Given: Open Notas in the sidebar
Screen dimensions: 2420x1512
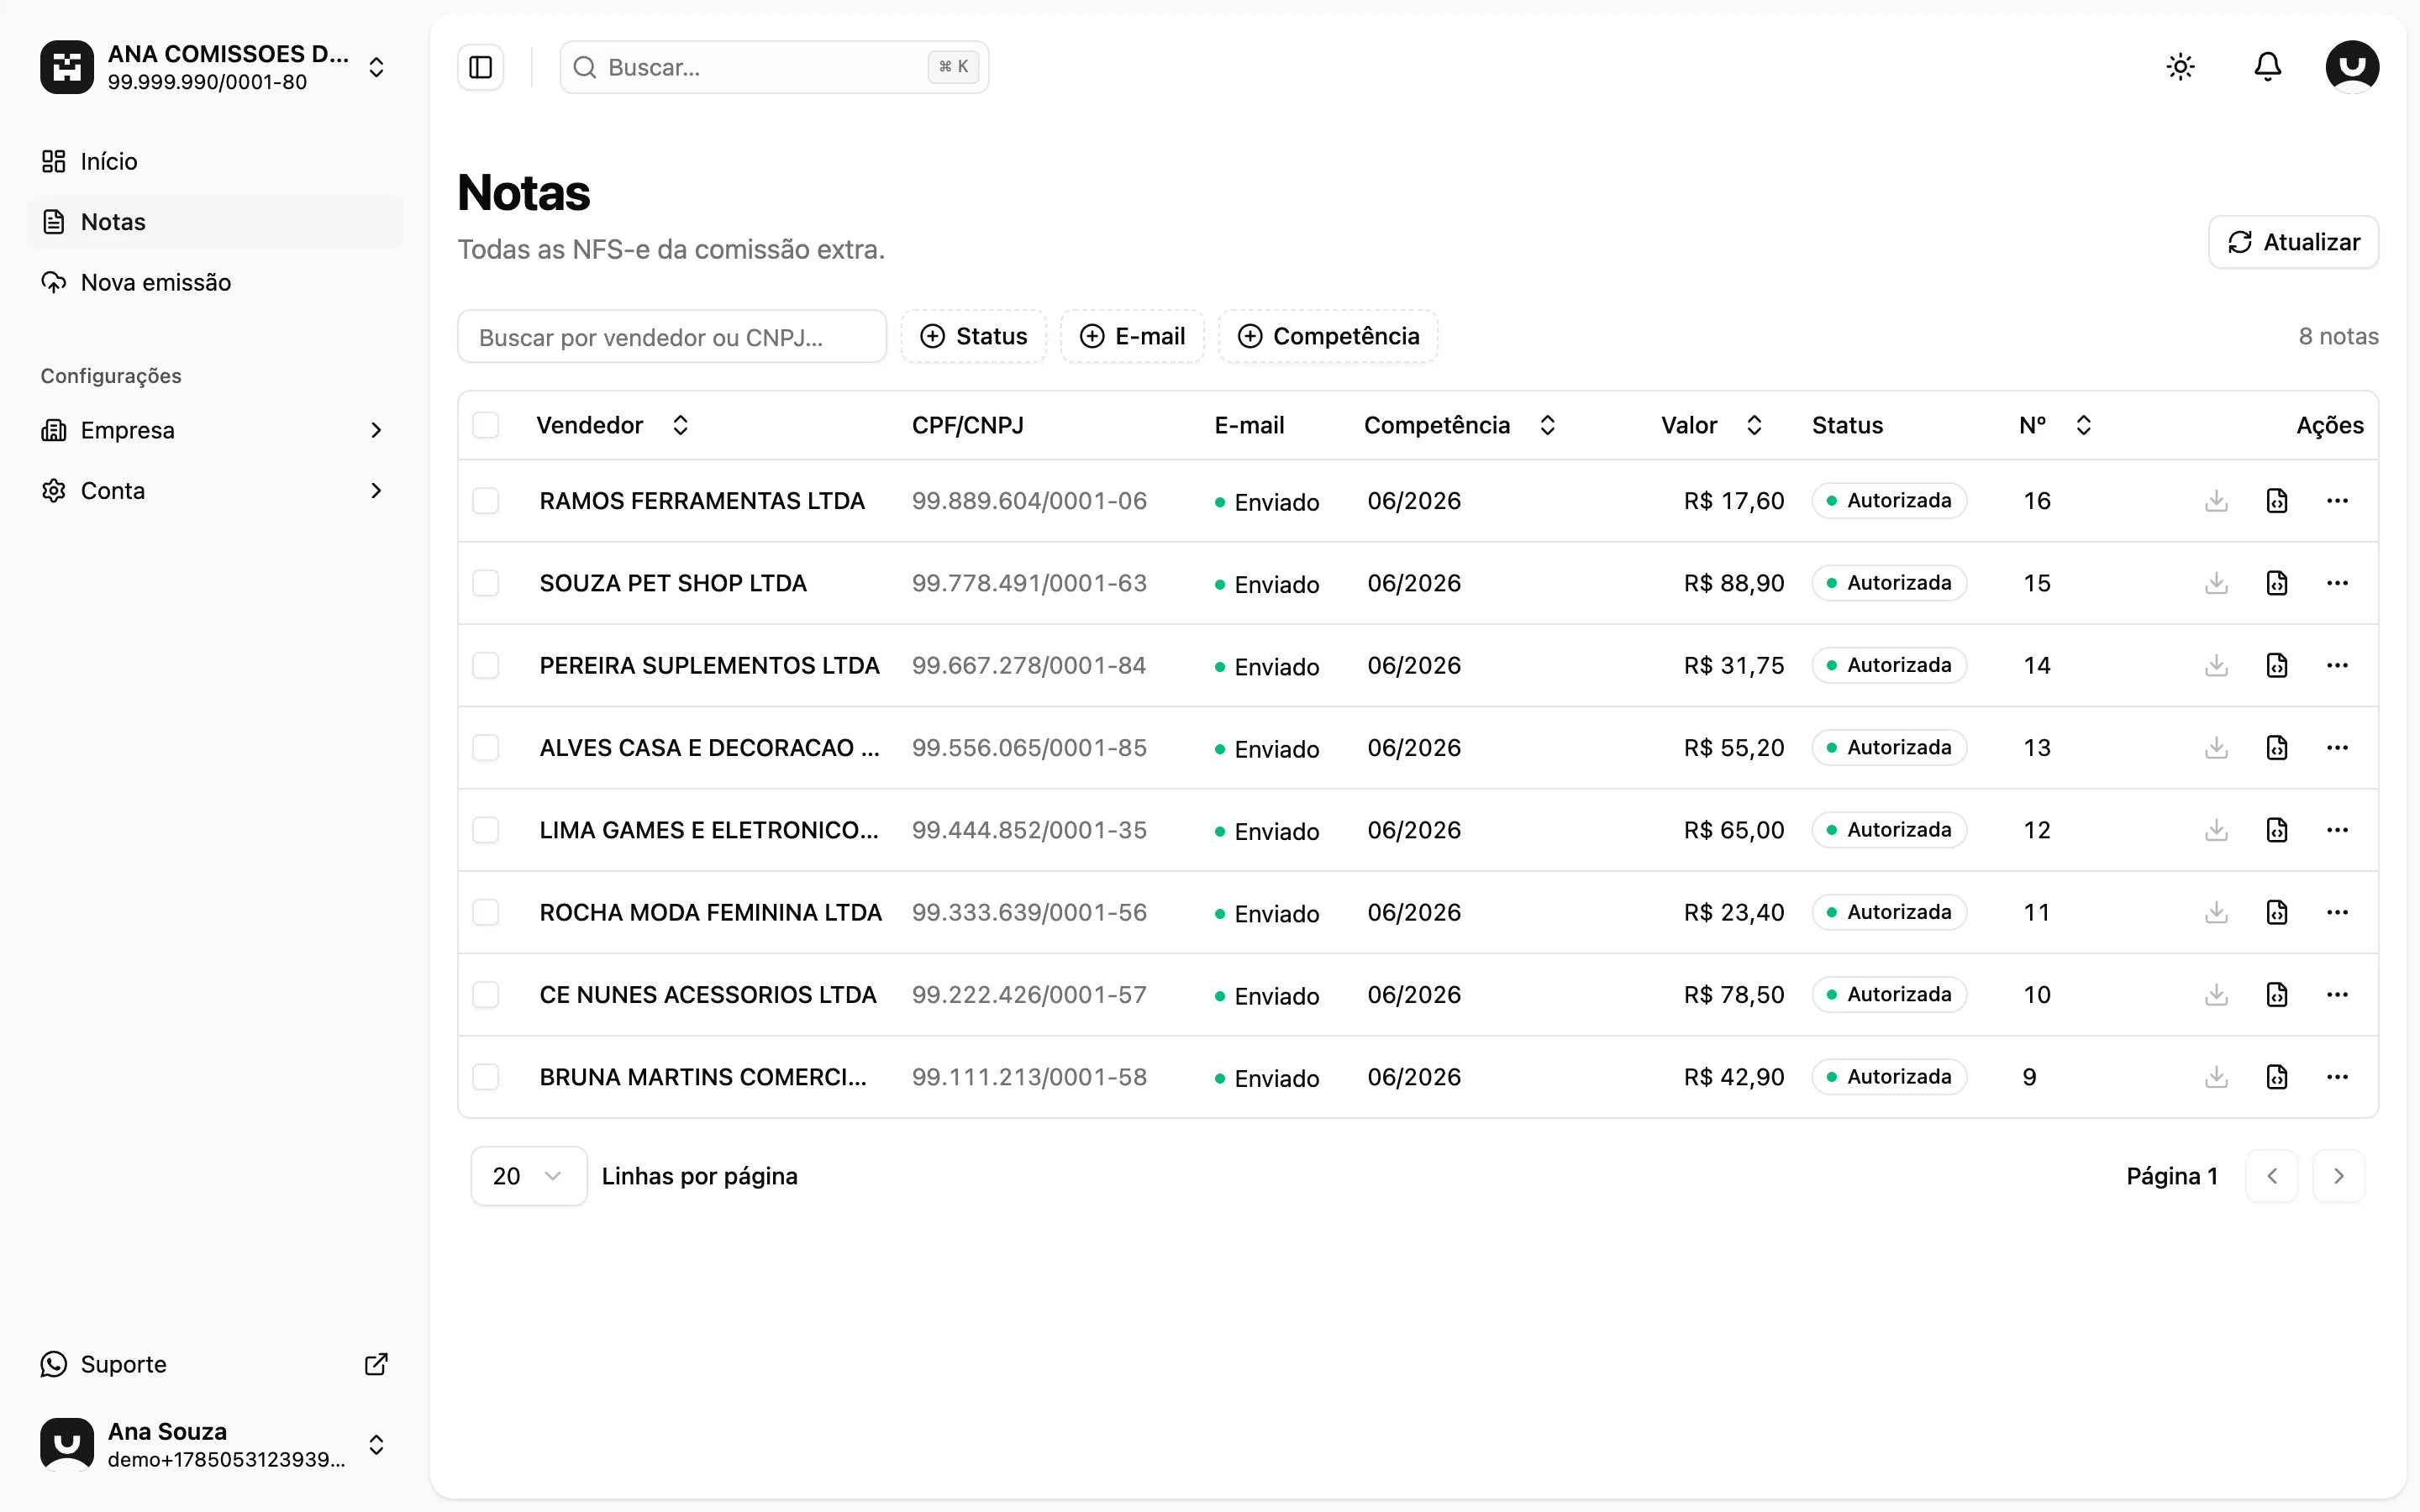Looking at the screenshot, I should (215, 222).
